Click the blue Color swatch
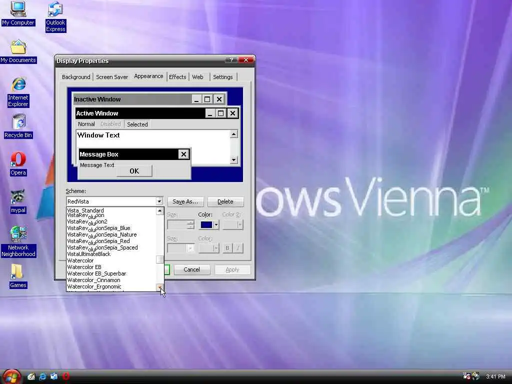Viewport: 512px width, 384px height. coord(206,224)
